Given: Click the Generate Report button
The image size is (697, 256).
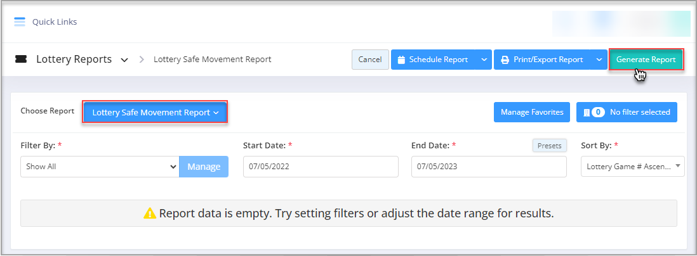Looking at the screenshot, I should tap(646, 60).
